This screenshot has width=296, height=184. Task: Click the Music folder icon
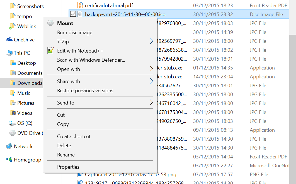coord(13,93)
